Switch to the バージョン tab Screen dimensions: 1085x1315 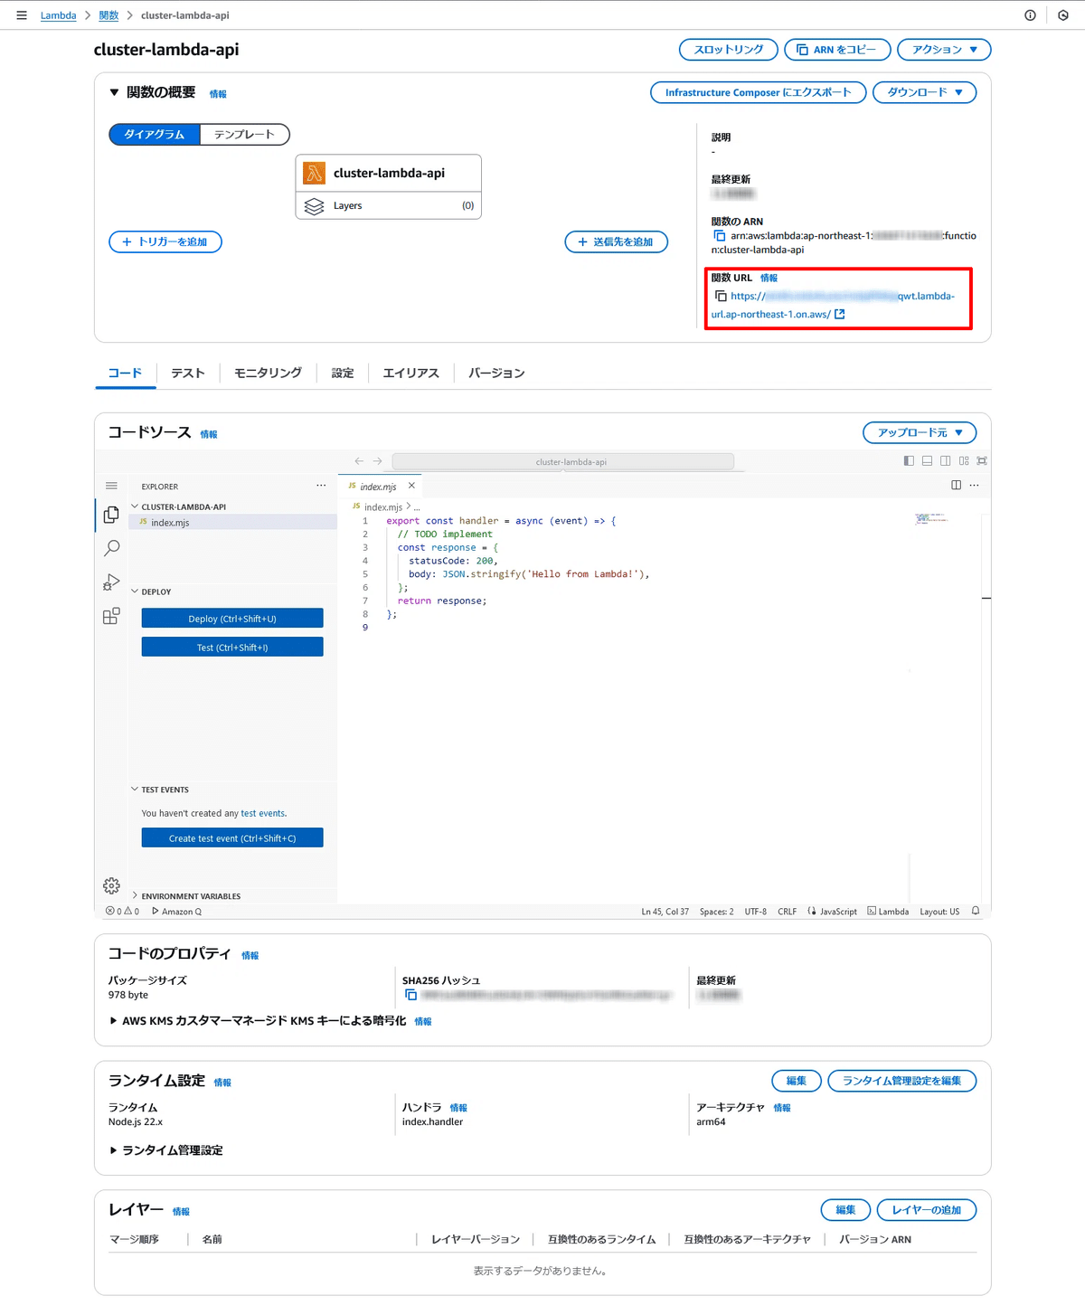pyautogui.click(x=496, y=373)
